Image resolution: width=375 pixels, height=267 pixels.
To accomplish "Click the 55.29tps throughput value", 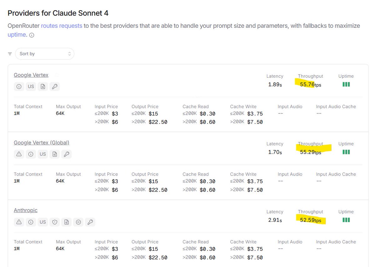I will click(x=311, y=152).
